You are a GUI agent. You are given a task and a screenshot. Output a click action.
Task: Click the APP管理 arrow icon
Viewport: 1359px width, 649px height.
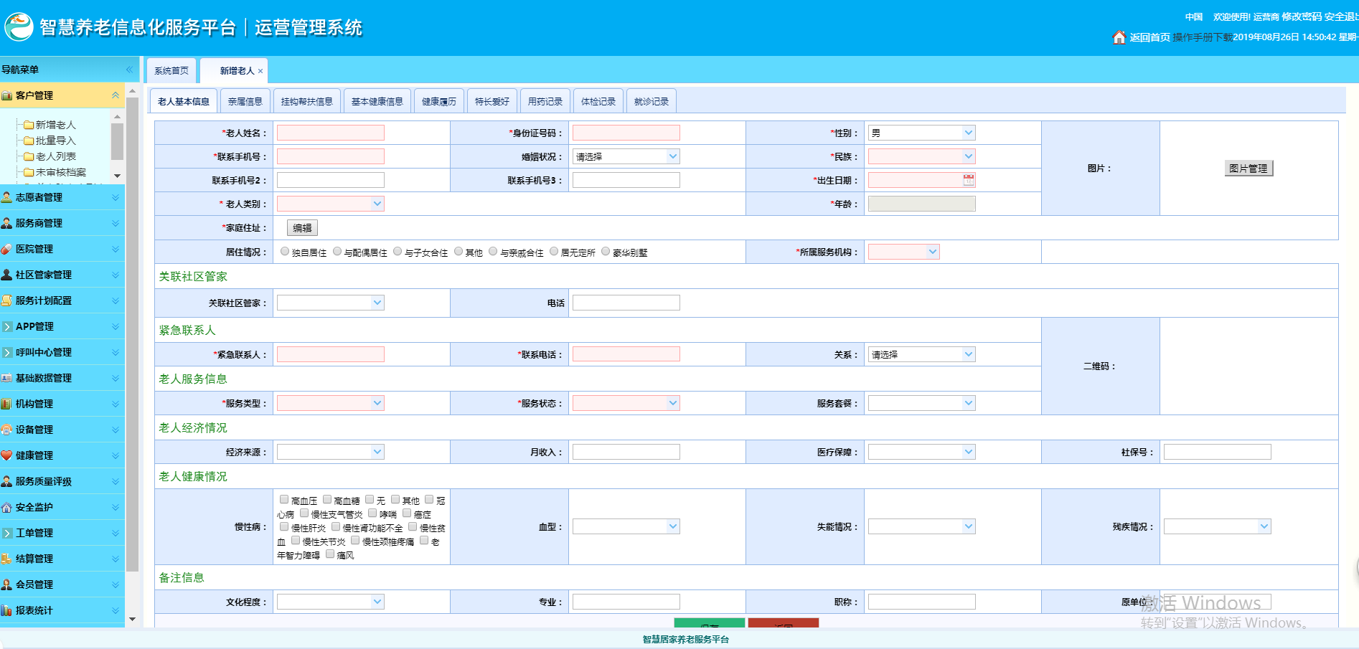tap(7, 326)
